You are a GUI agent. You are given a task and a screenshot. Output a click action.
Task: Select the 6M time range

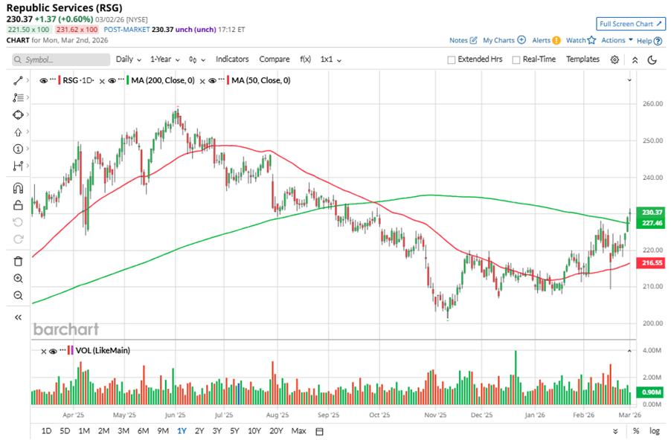[x=143, y=431]
